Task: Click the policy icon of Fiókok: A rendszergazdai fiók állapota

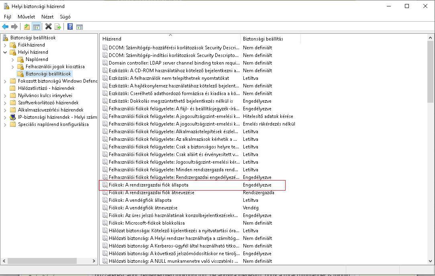Action: [x=105, y=185]
